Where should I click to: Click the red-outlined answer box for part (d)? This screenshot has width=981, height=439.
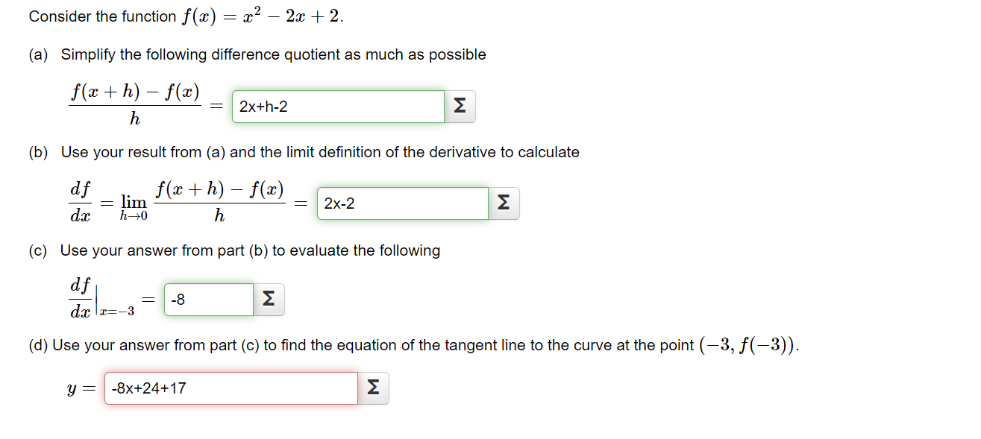(x=231, y=387)
